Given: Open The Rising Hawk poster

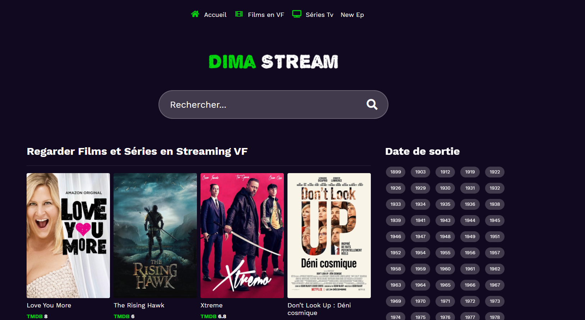Looking at the screenshot, I should click(155, 236).
